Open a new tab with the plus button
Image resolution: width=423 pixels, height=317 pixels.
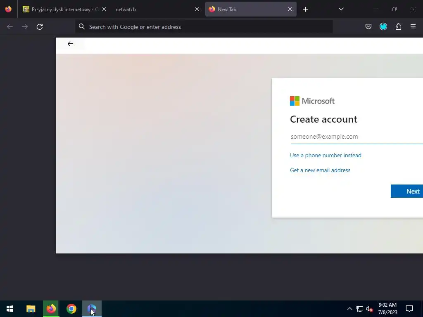tap(305, 9)
